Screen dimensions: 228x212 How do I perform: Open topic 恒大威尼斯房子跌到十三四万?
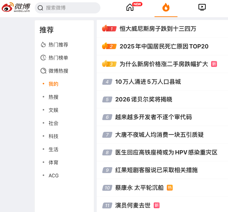tap(158, 29)
